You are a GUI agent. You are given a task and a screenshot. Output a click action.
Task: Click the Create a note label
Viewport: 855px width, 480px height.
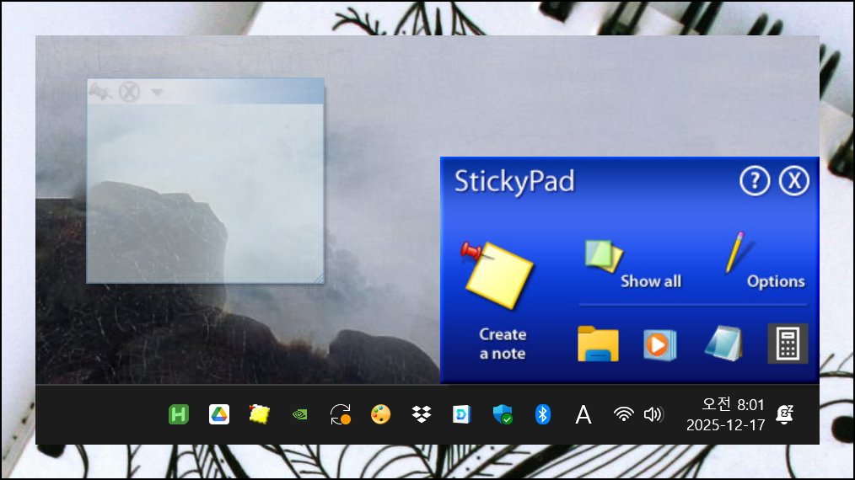pyautogui.click(x=503, y=344)
